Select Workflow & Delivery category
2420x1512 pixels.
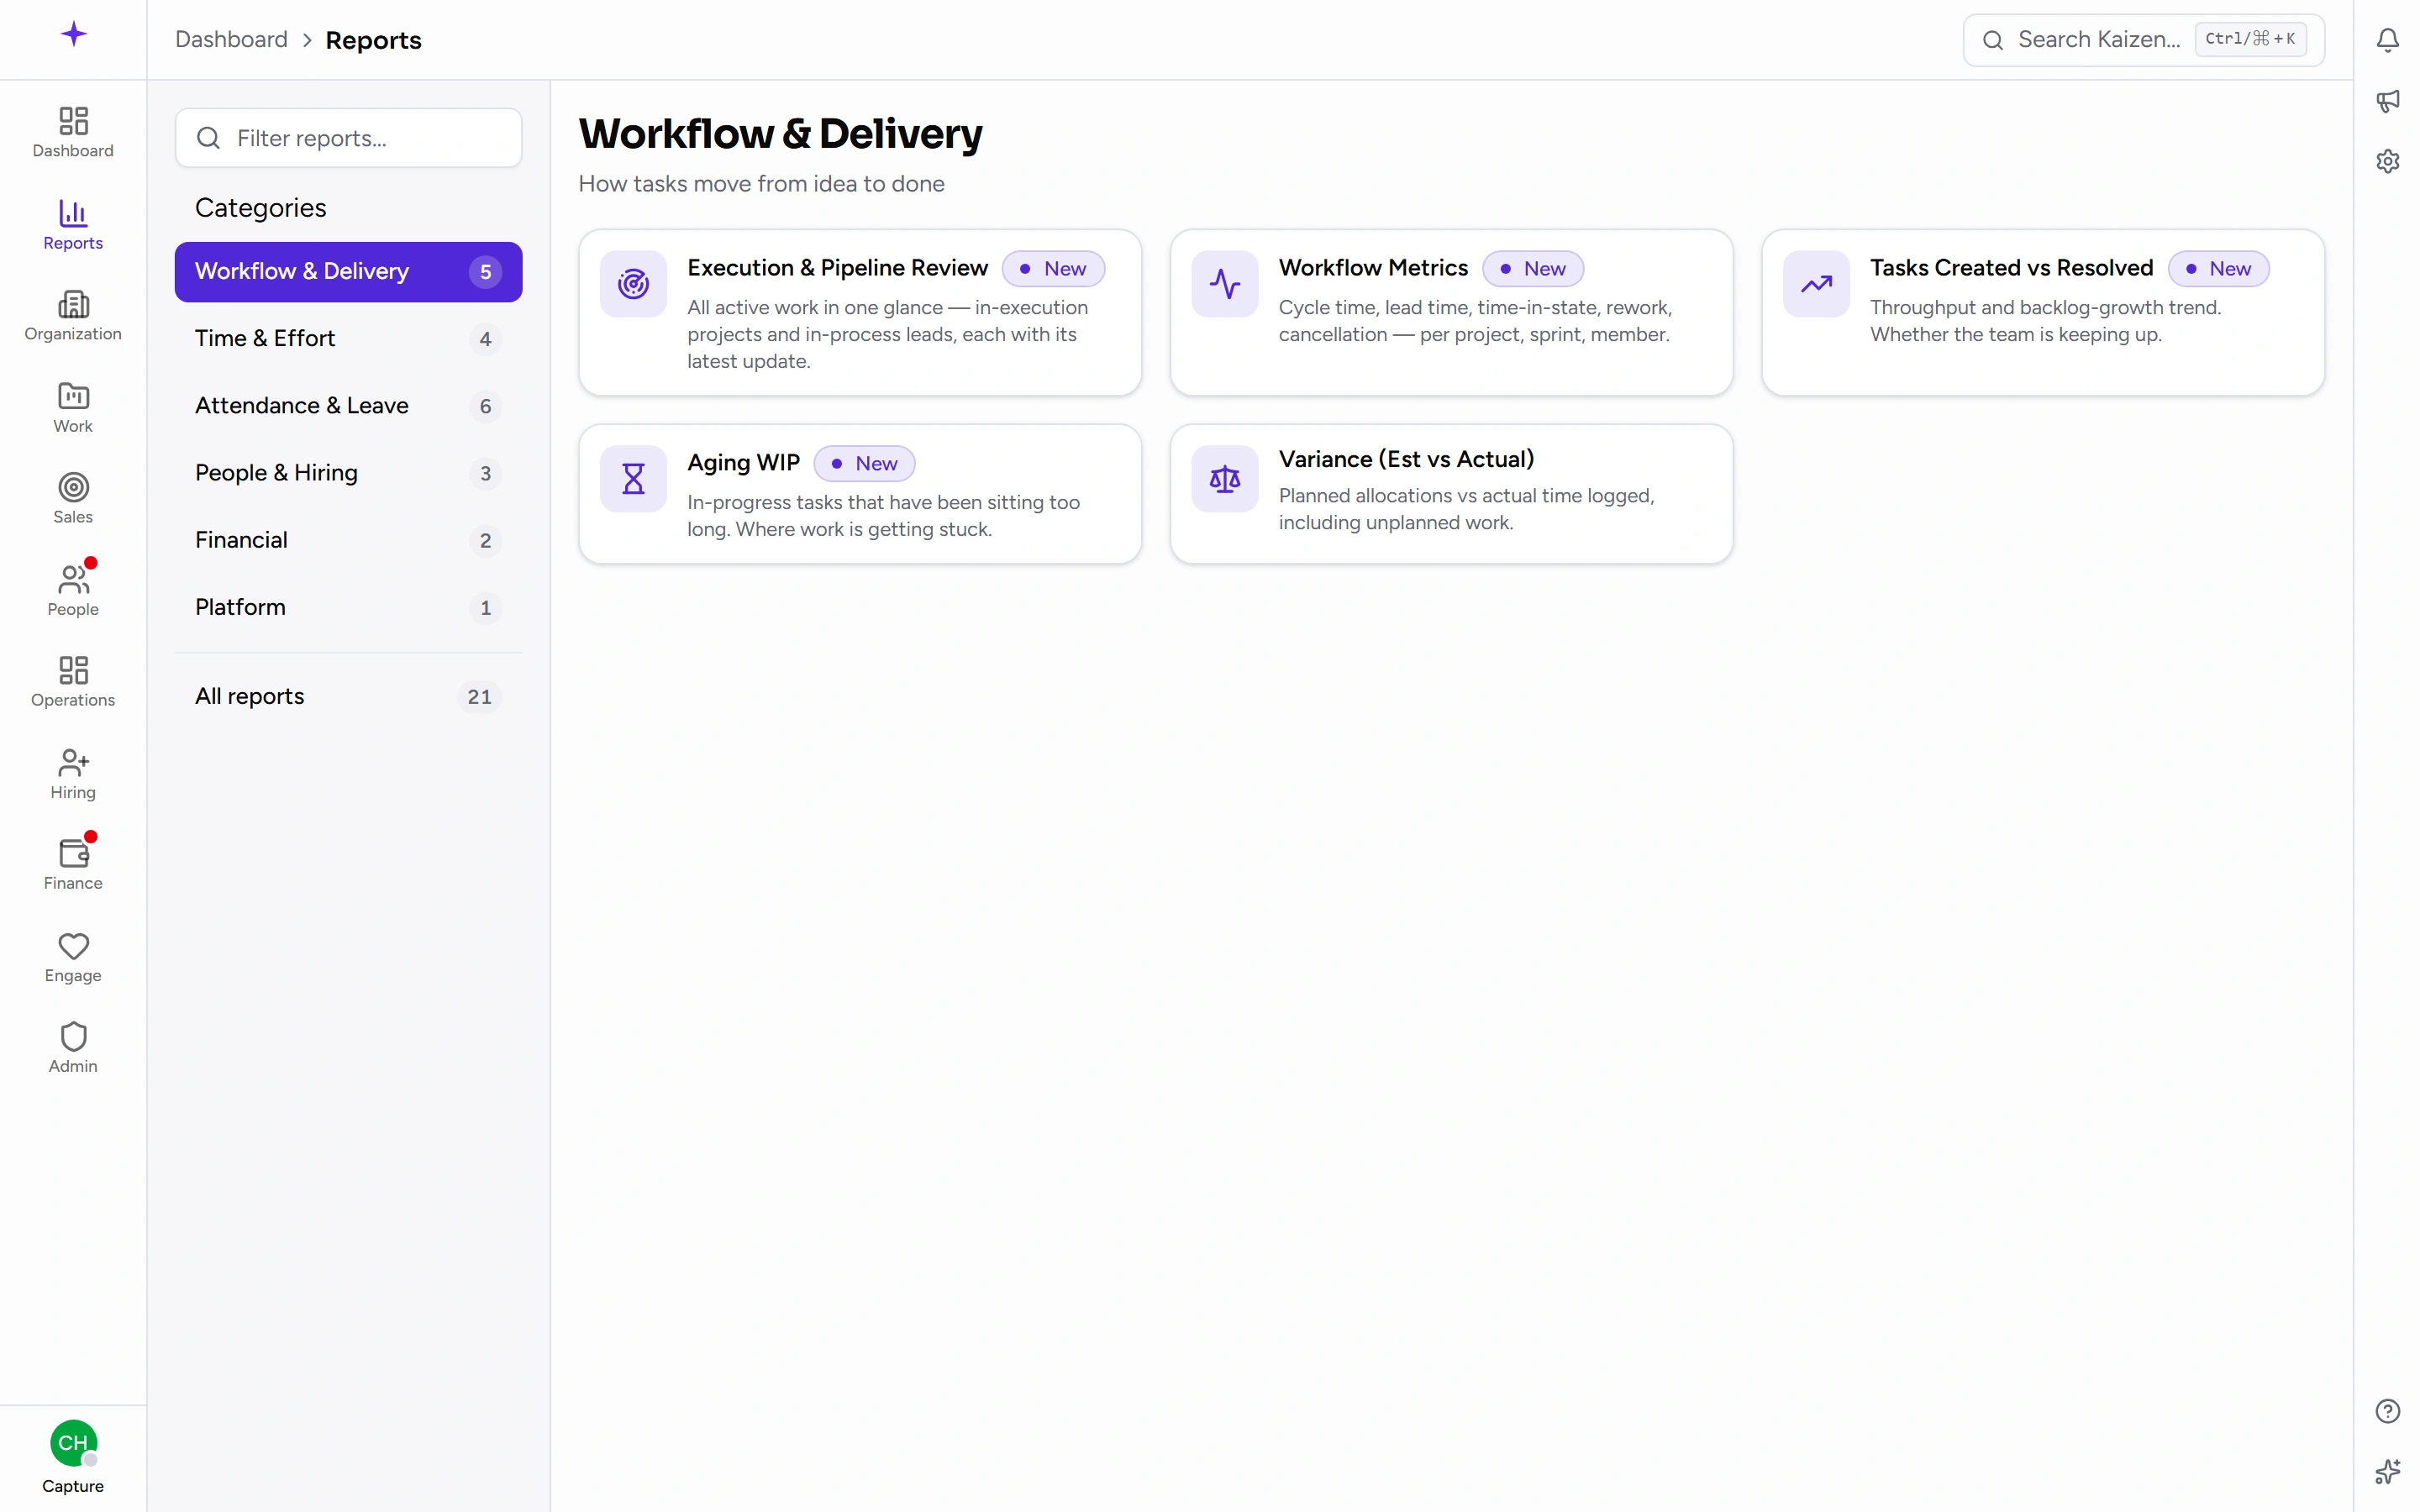point(348,271)
